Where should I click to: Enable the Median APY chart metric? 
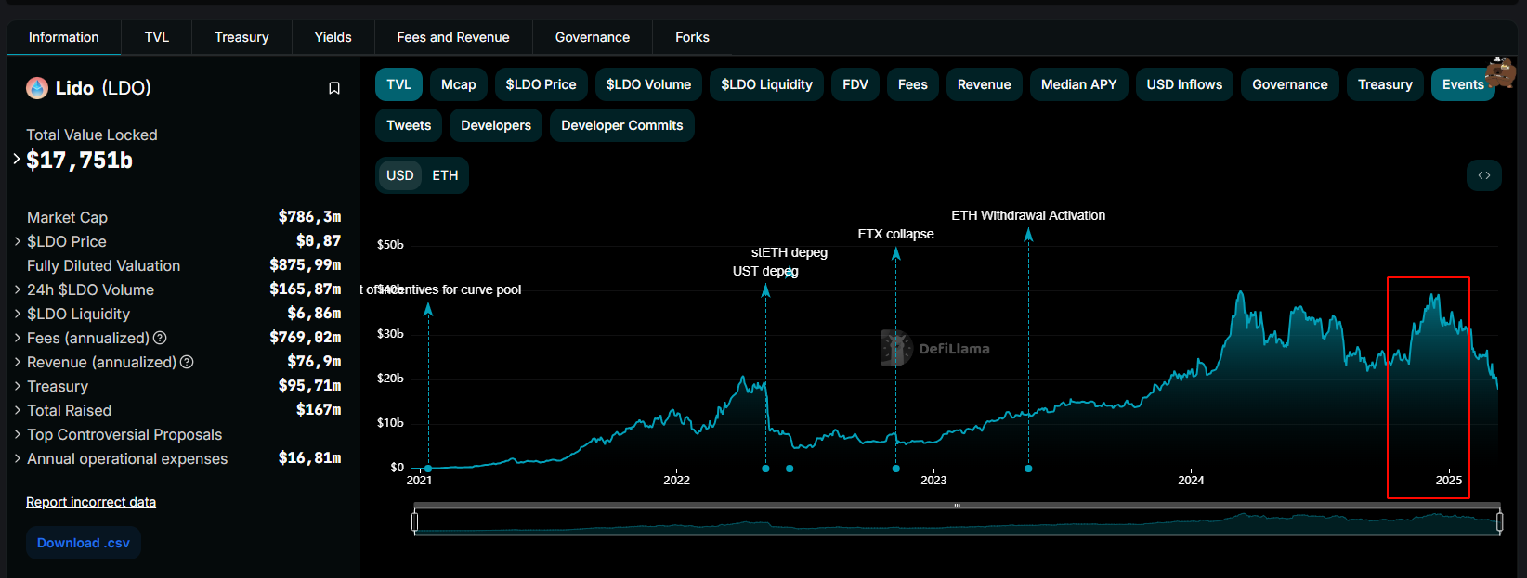[1079, 84]
